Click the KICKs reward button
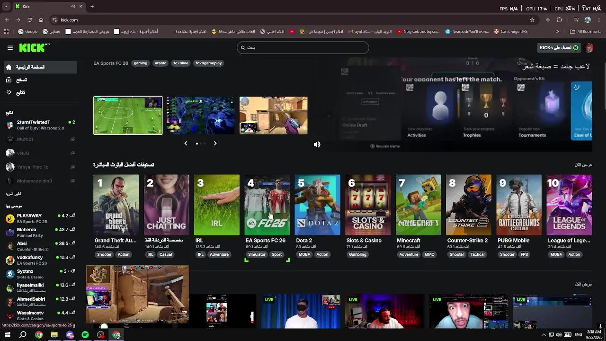606x341 pixels. click(x=559, y=48)
